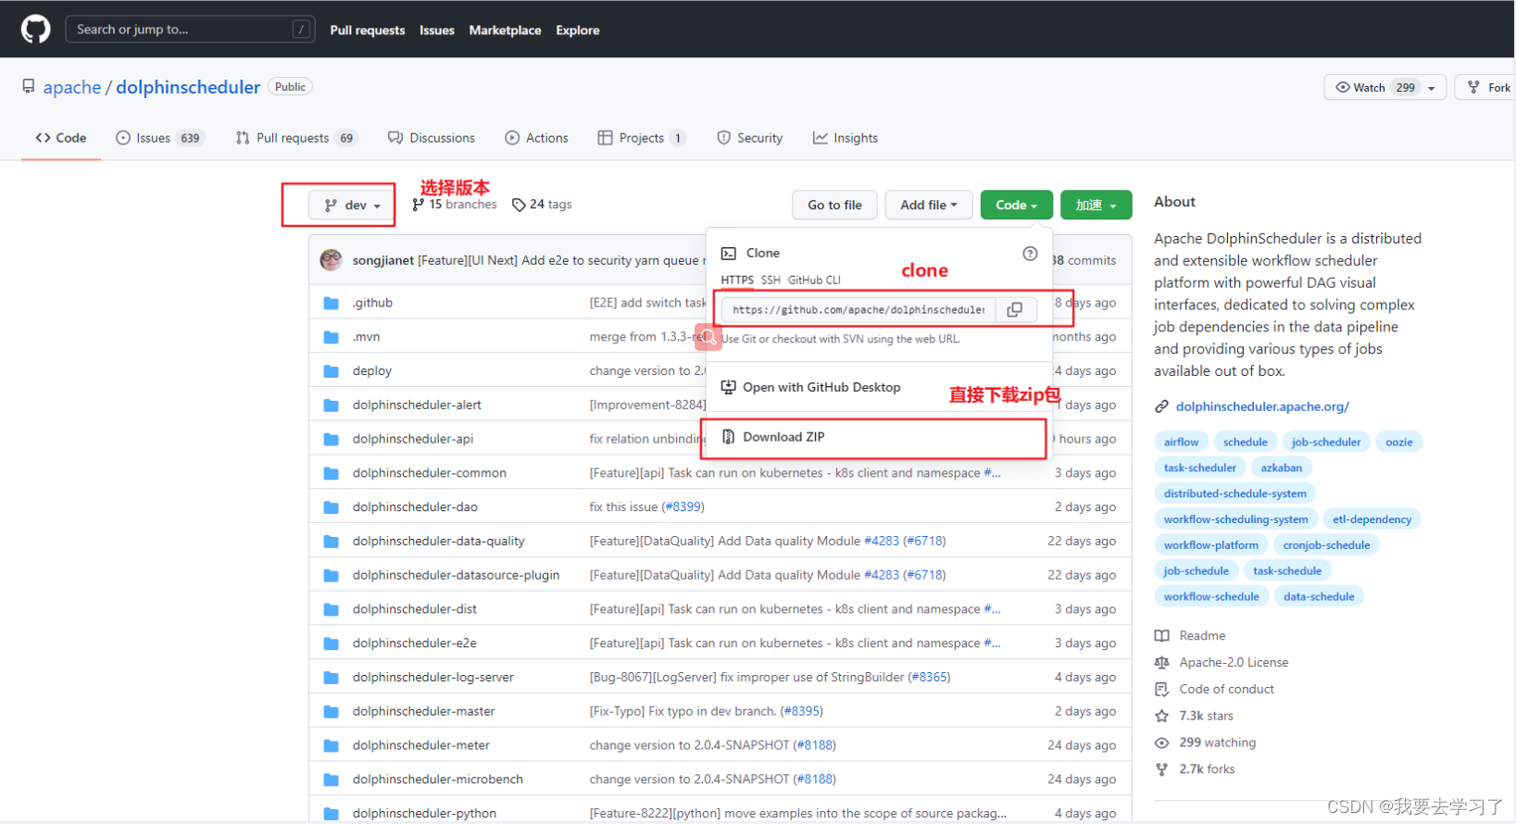Click the azkaban topic tag
The height and width of the screenshot is (824, 1516).
point(1281,468)
